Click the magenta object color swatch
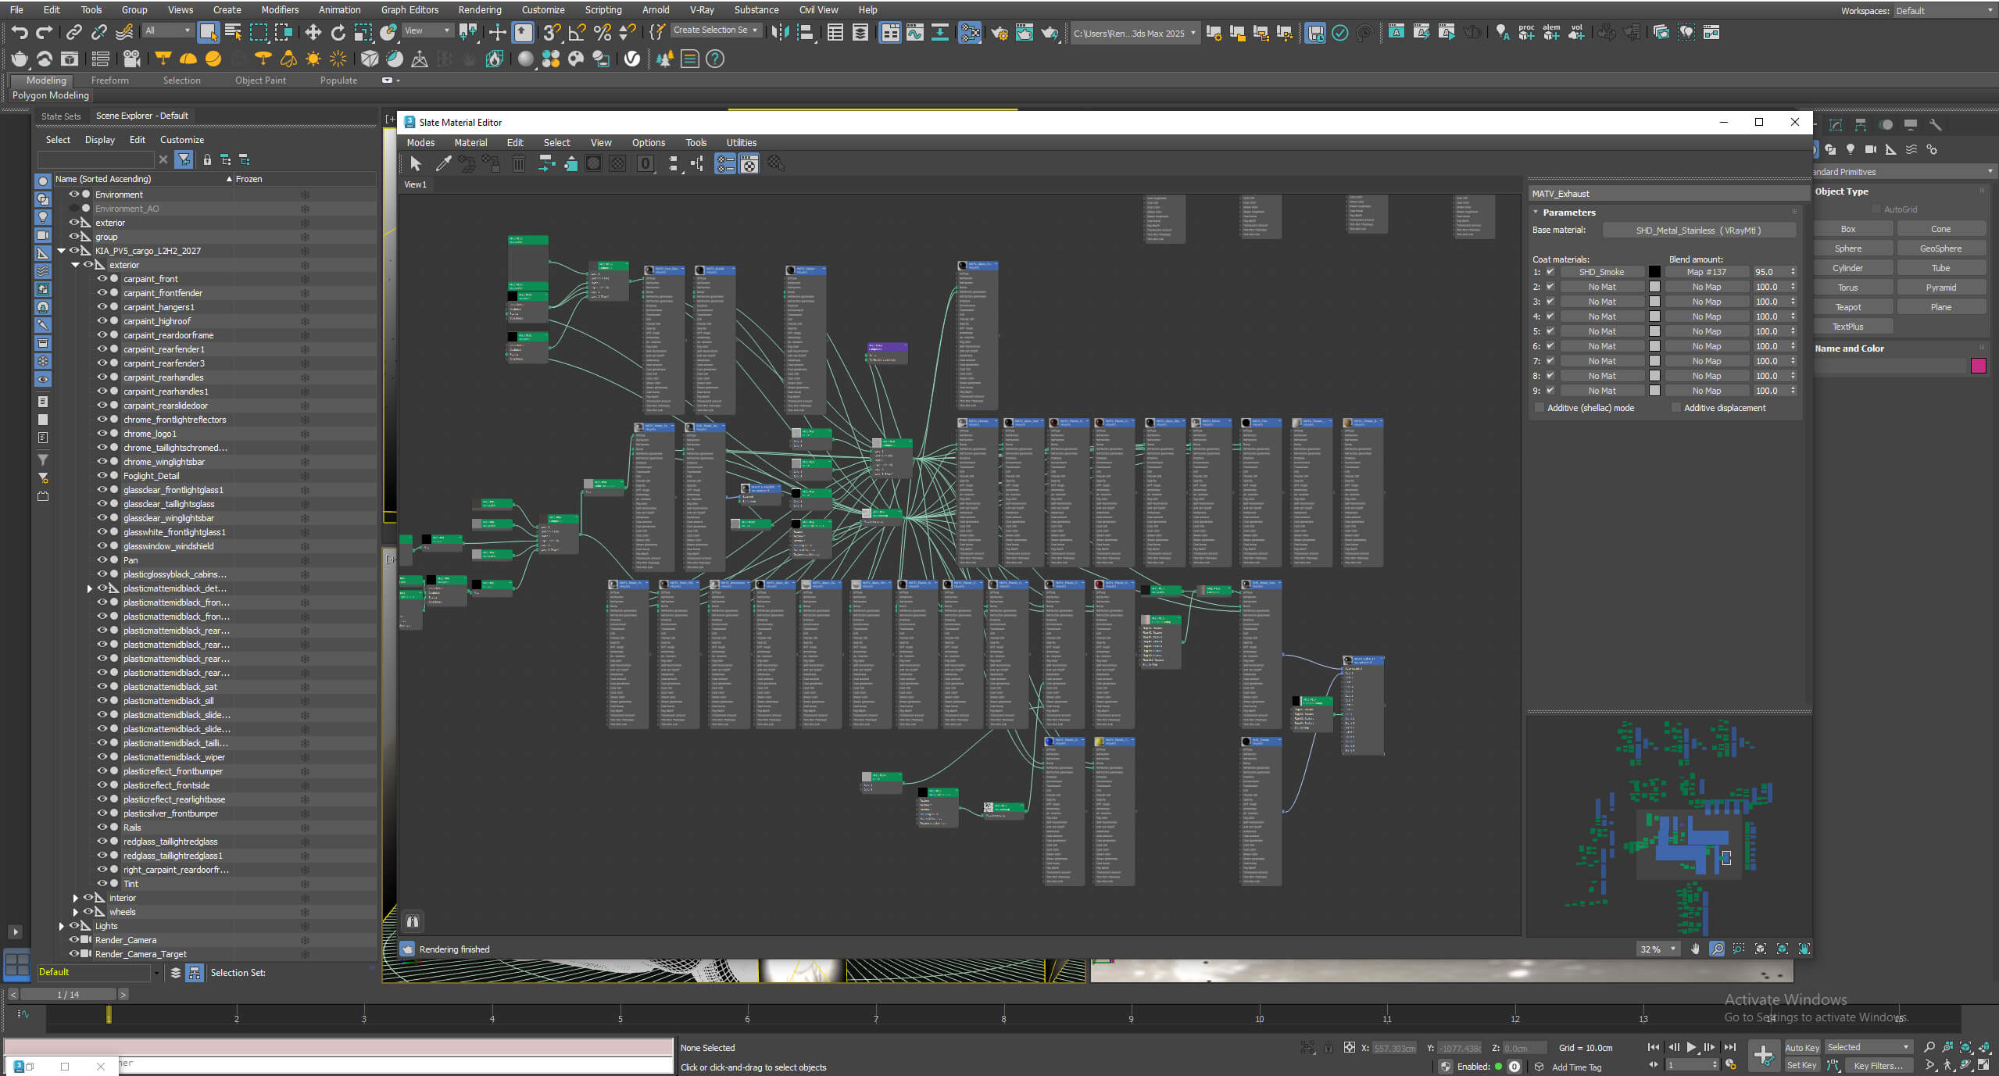This screenshot has width=1999, height=1076. coord(1979,366)
